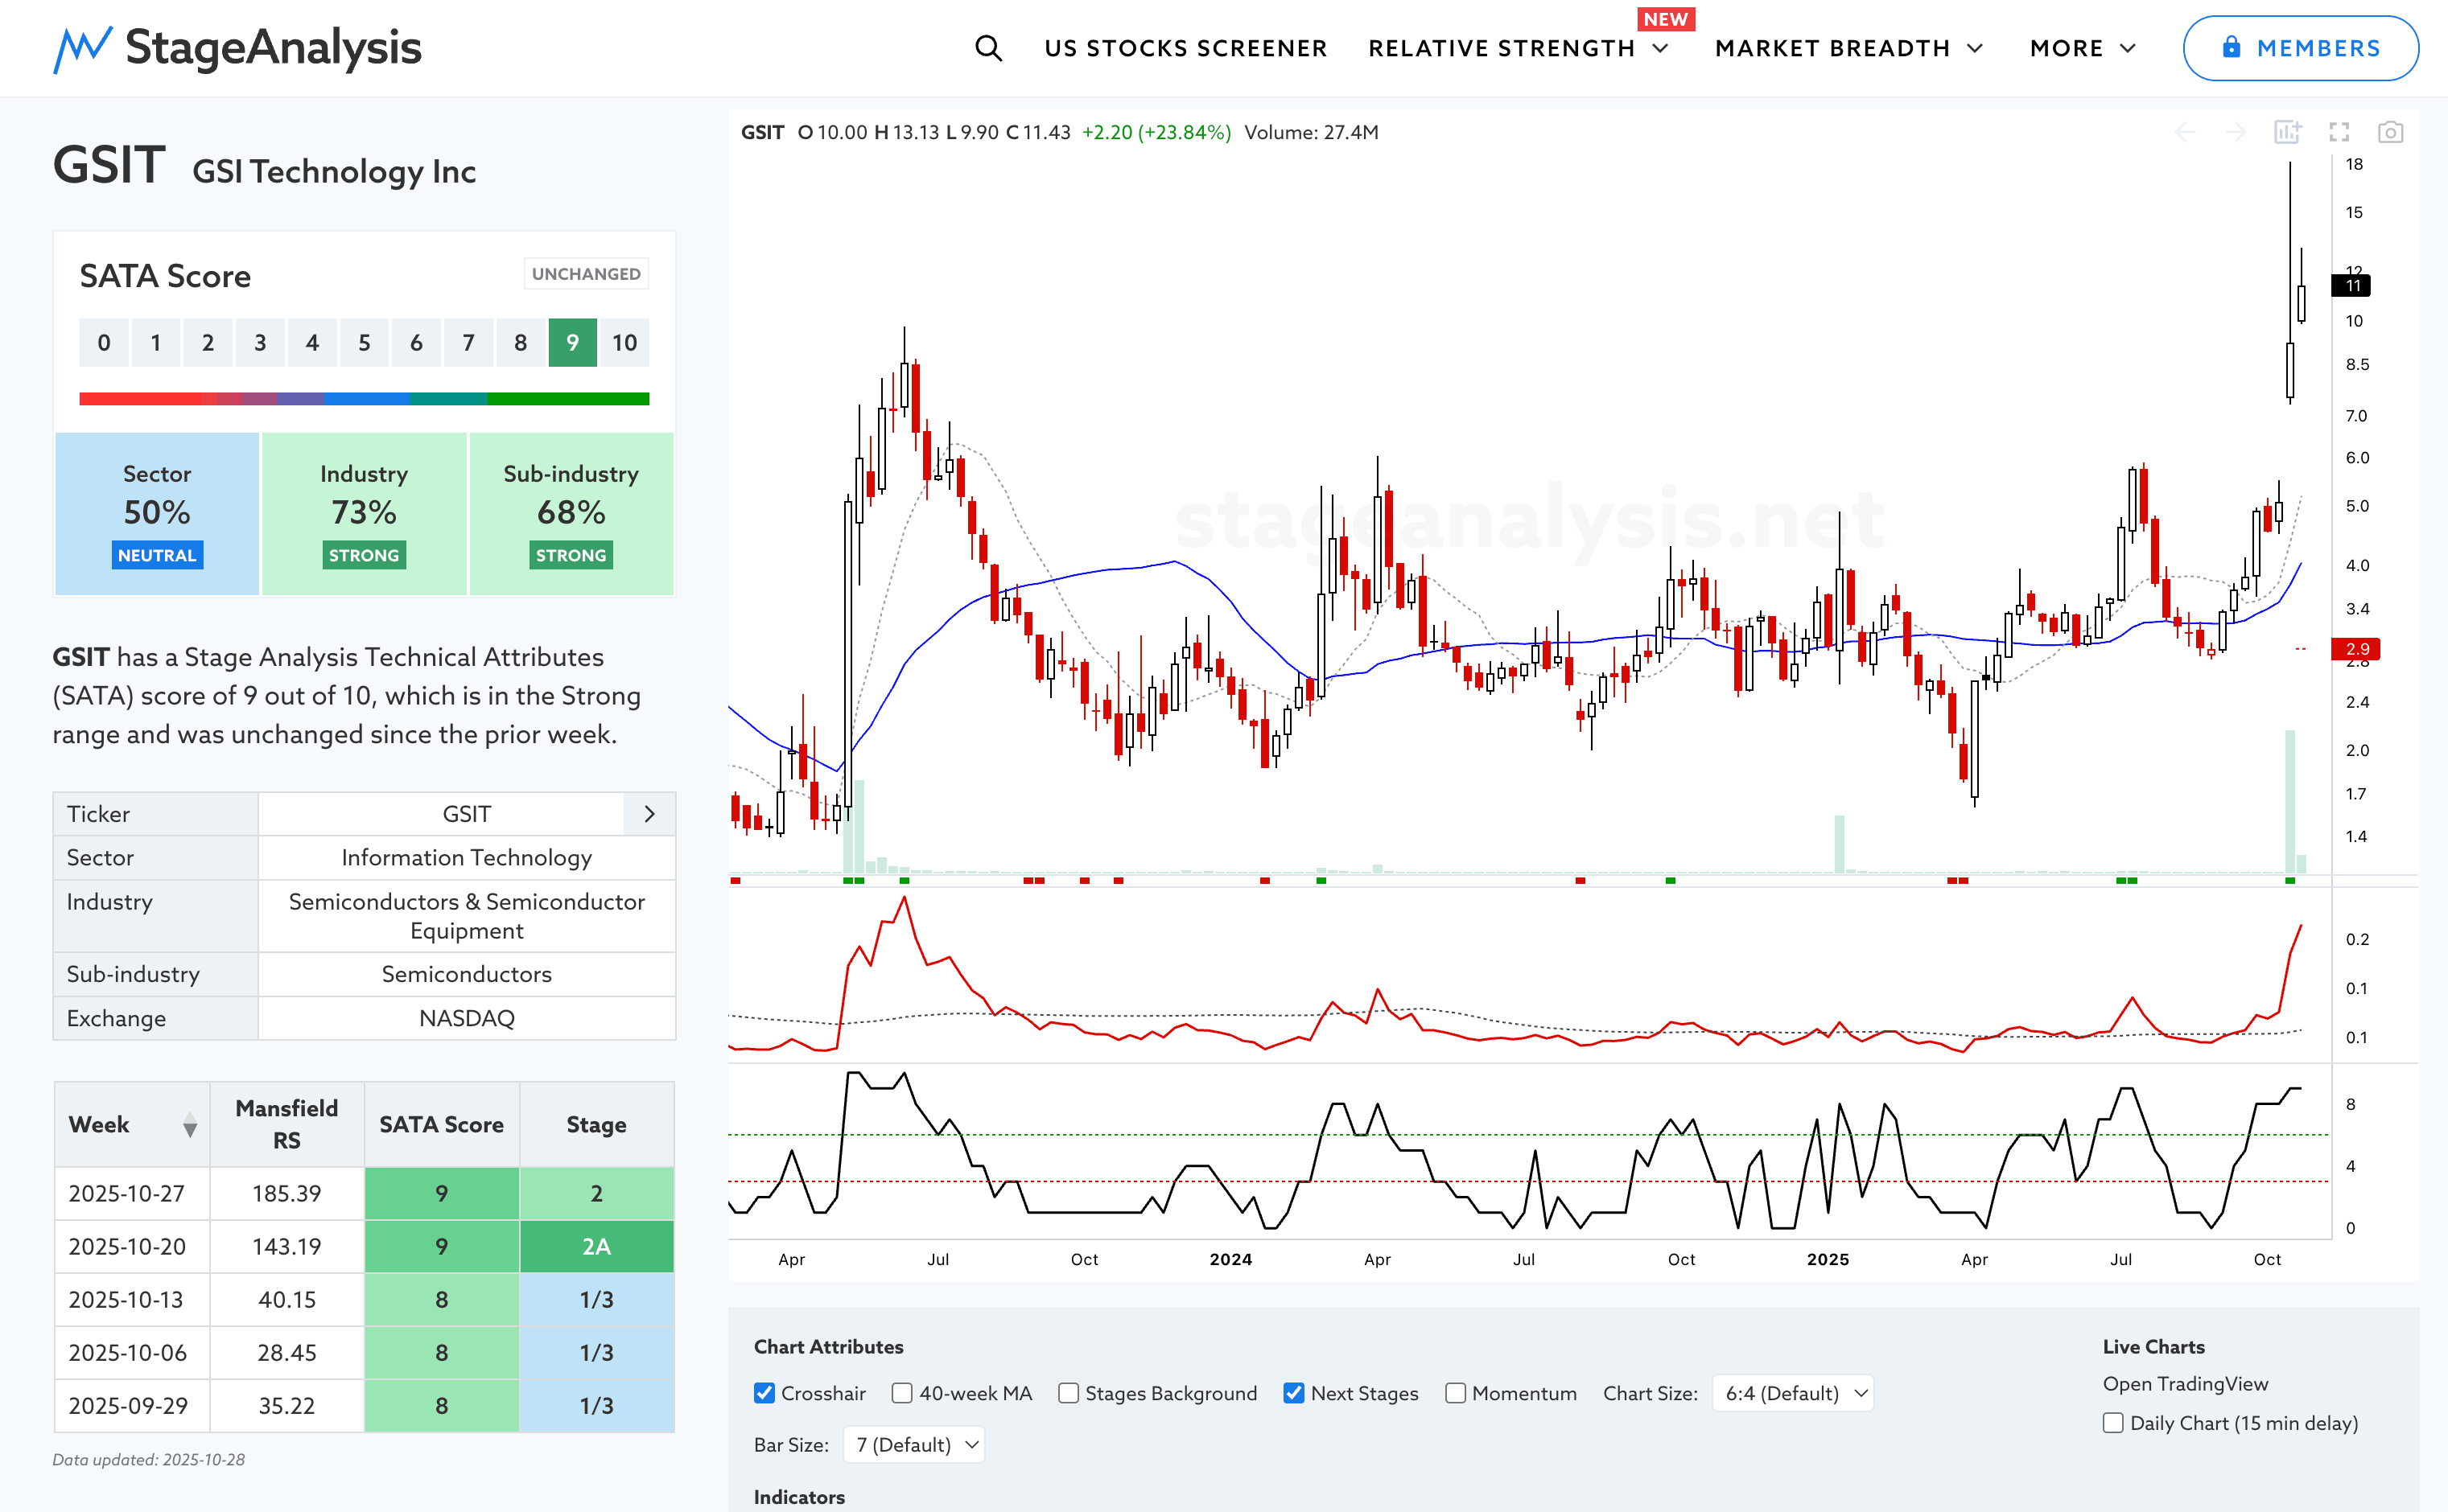
Task: Click the chart back arrow icon
Action: [x=2185, y=132]
